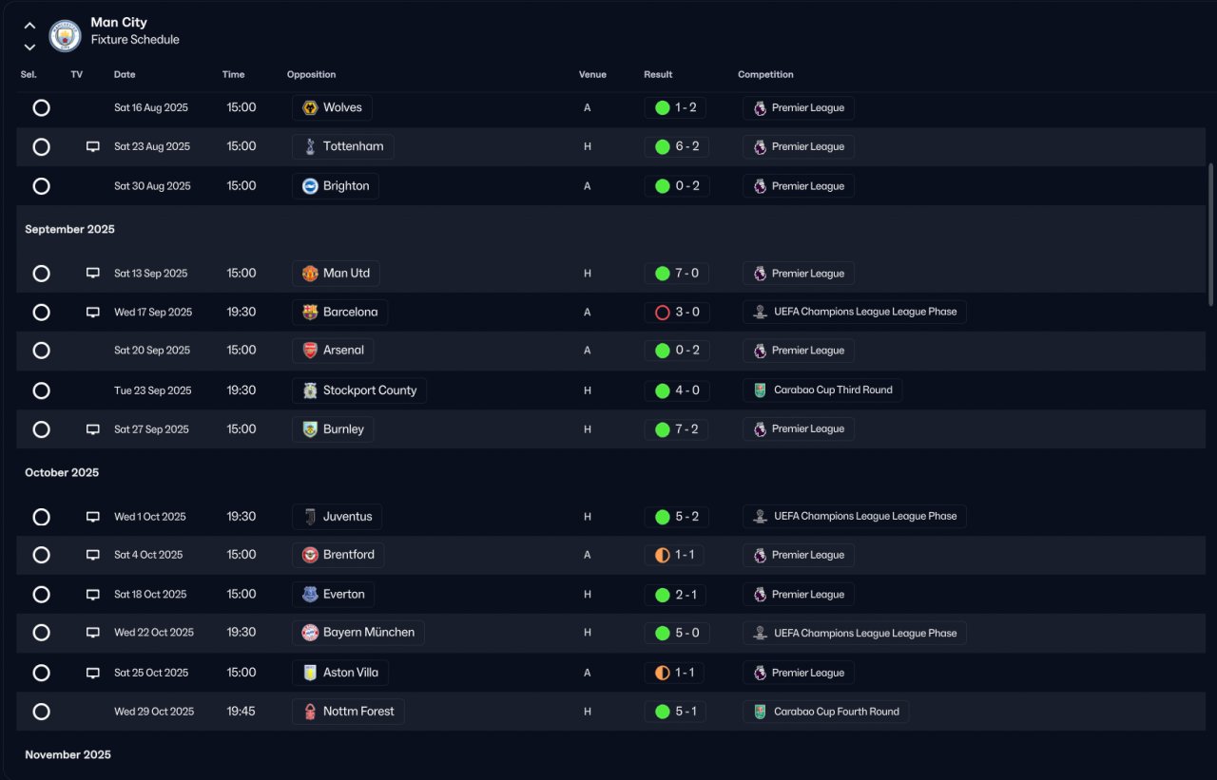Viewport: 1217px width, 780px height.
Task: Click the TV icon on Bayern München row
Action: click(x=93, y=633)
